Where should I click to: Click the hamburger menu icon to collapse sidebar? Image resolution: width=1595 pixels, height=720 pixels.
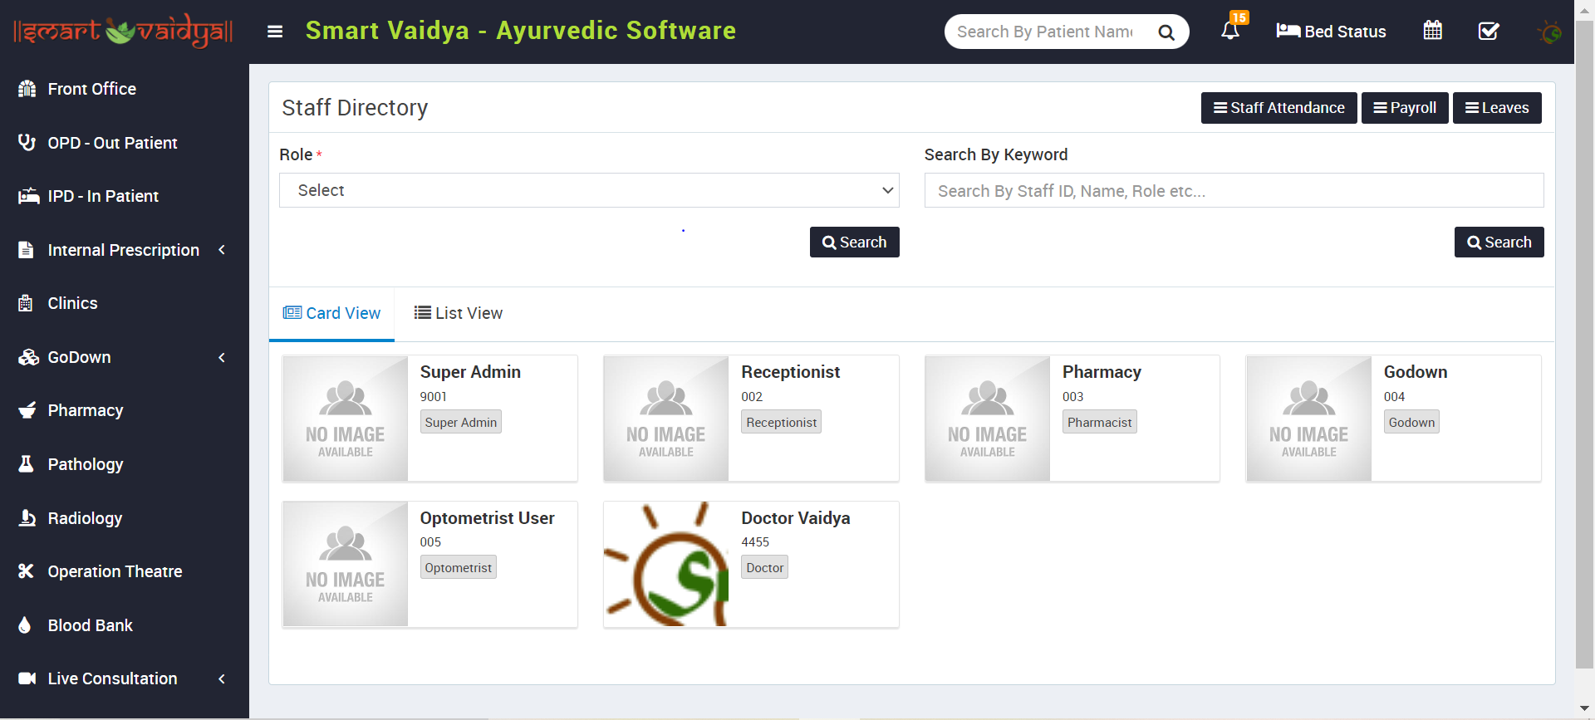click(x=275, y=32)
